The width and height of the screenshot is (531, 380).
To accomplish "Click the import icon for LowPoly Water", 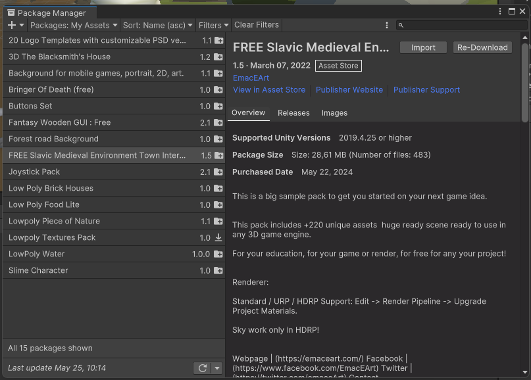I will (218, 254).
